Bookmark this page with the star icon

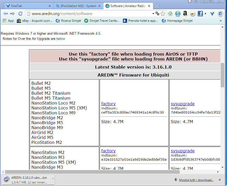pos(163,14)
